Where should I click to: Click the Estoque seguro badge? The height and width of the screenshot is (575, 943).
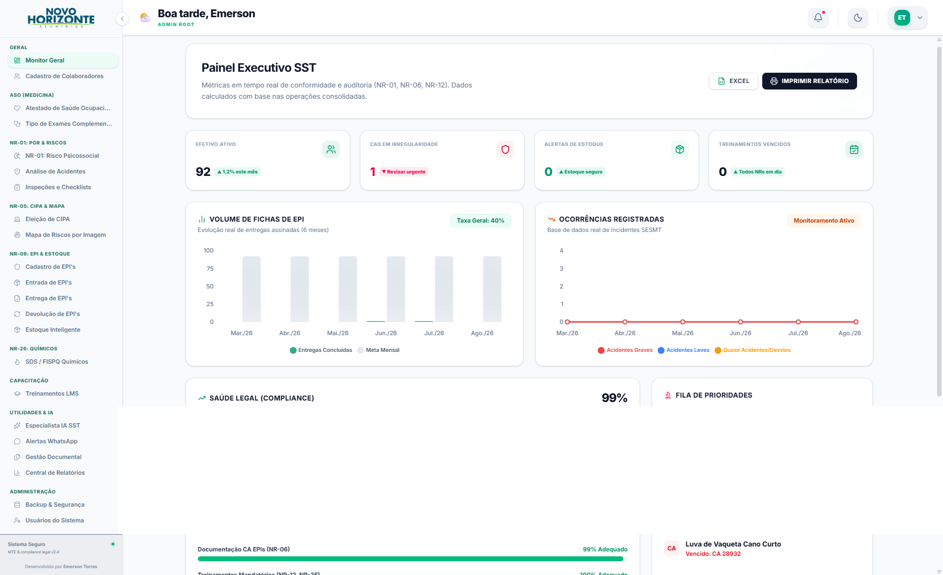coord(581,172)
